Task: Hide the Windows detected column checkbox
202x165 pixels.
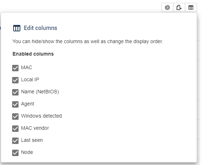Action: click(15, 117)
